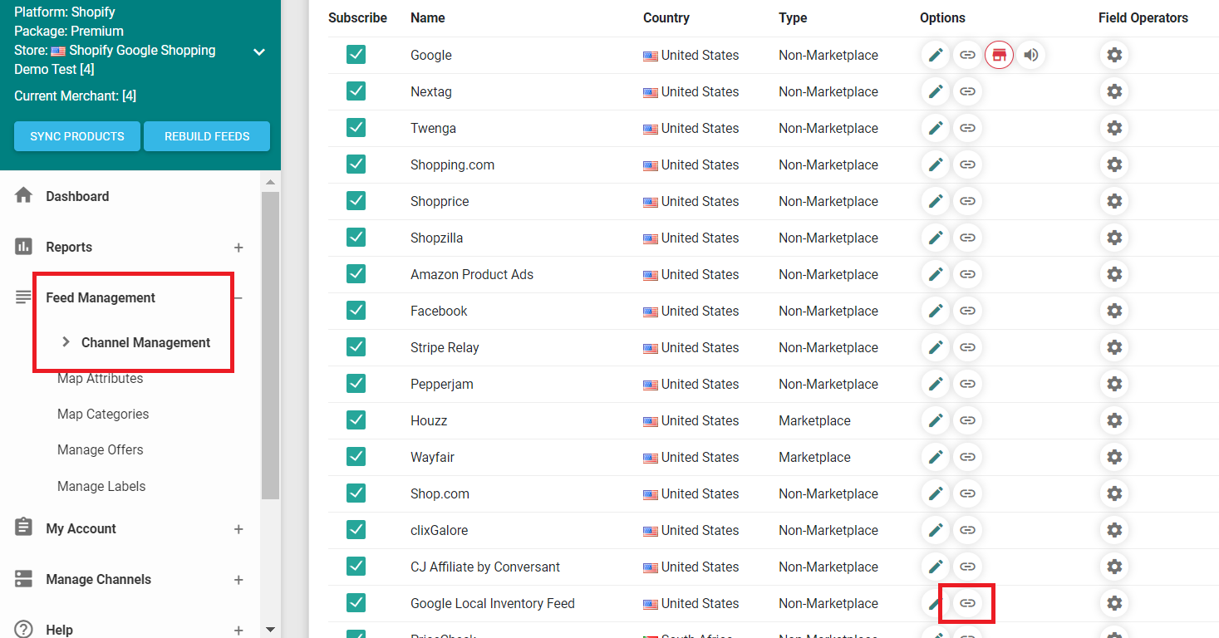This screenshot has height=638, width=1219.
Task: Uncheck the Google subscribe checkbox
Action: 356,55
